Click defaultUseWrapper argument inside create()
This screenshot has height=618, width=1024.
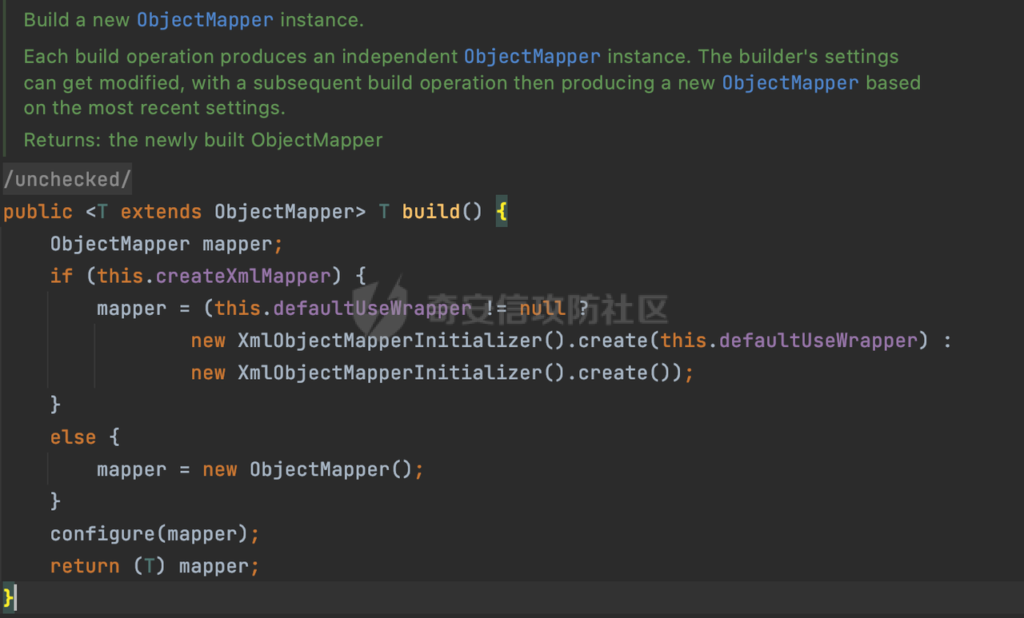[x=818, y=341]
